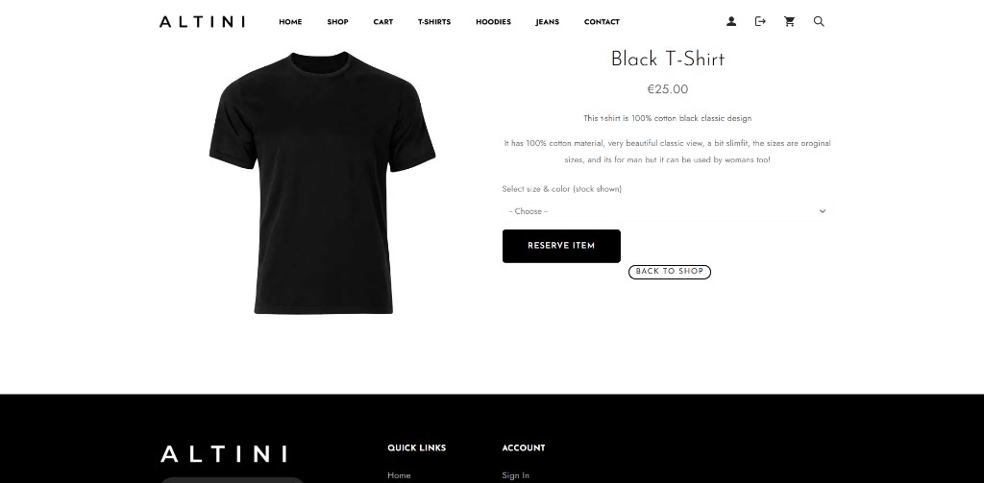Click the Back to Shop button
The height and width of the screenshot is (483, 984).
tap(670, 272)
